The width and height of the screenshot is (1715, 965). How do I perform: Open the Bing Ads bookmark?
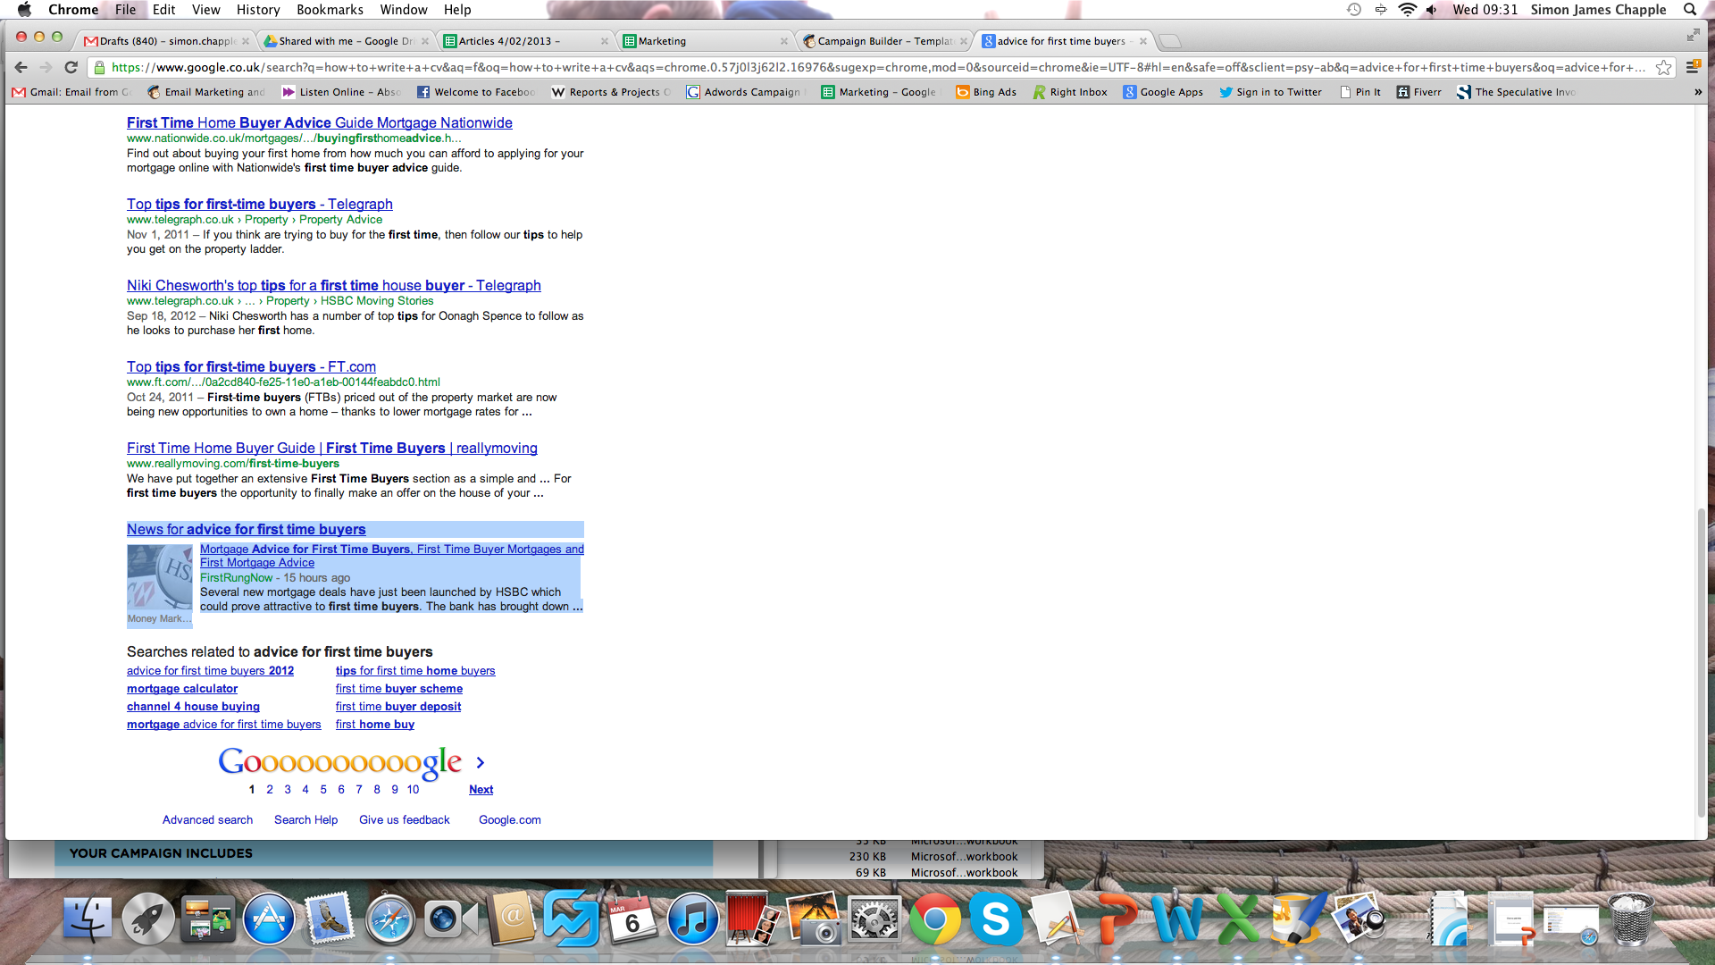pyautogui.click(x=986, y=92)
